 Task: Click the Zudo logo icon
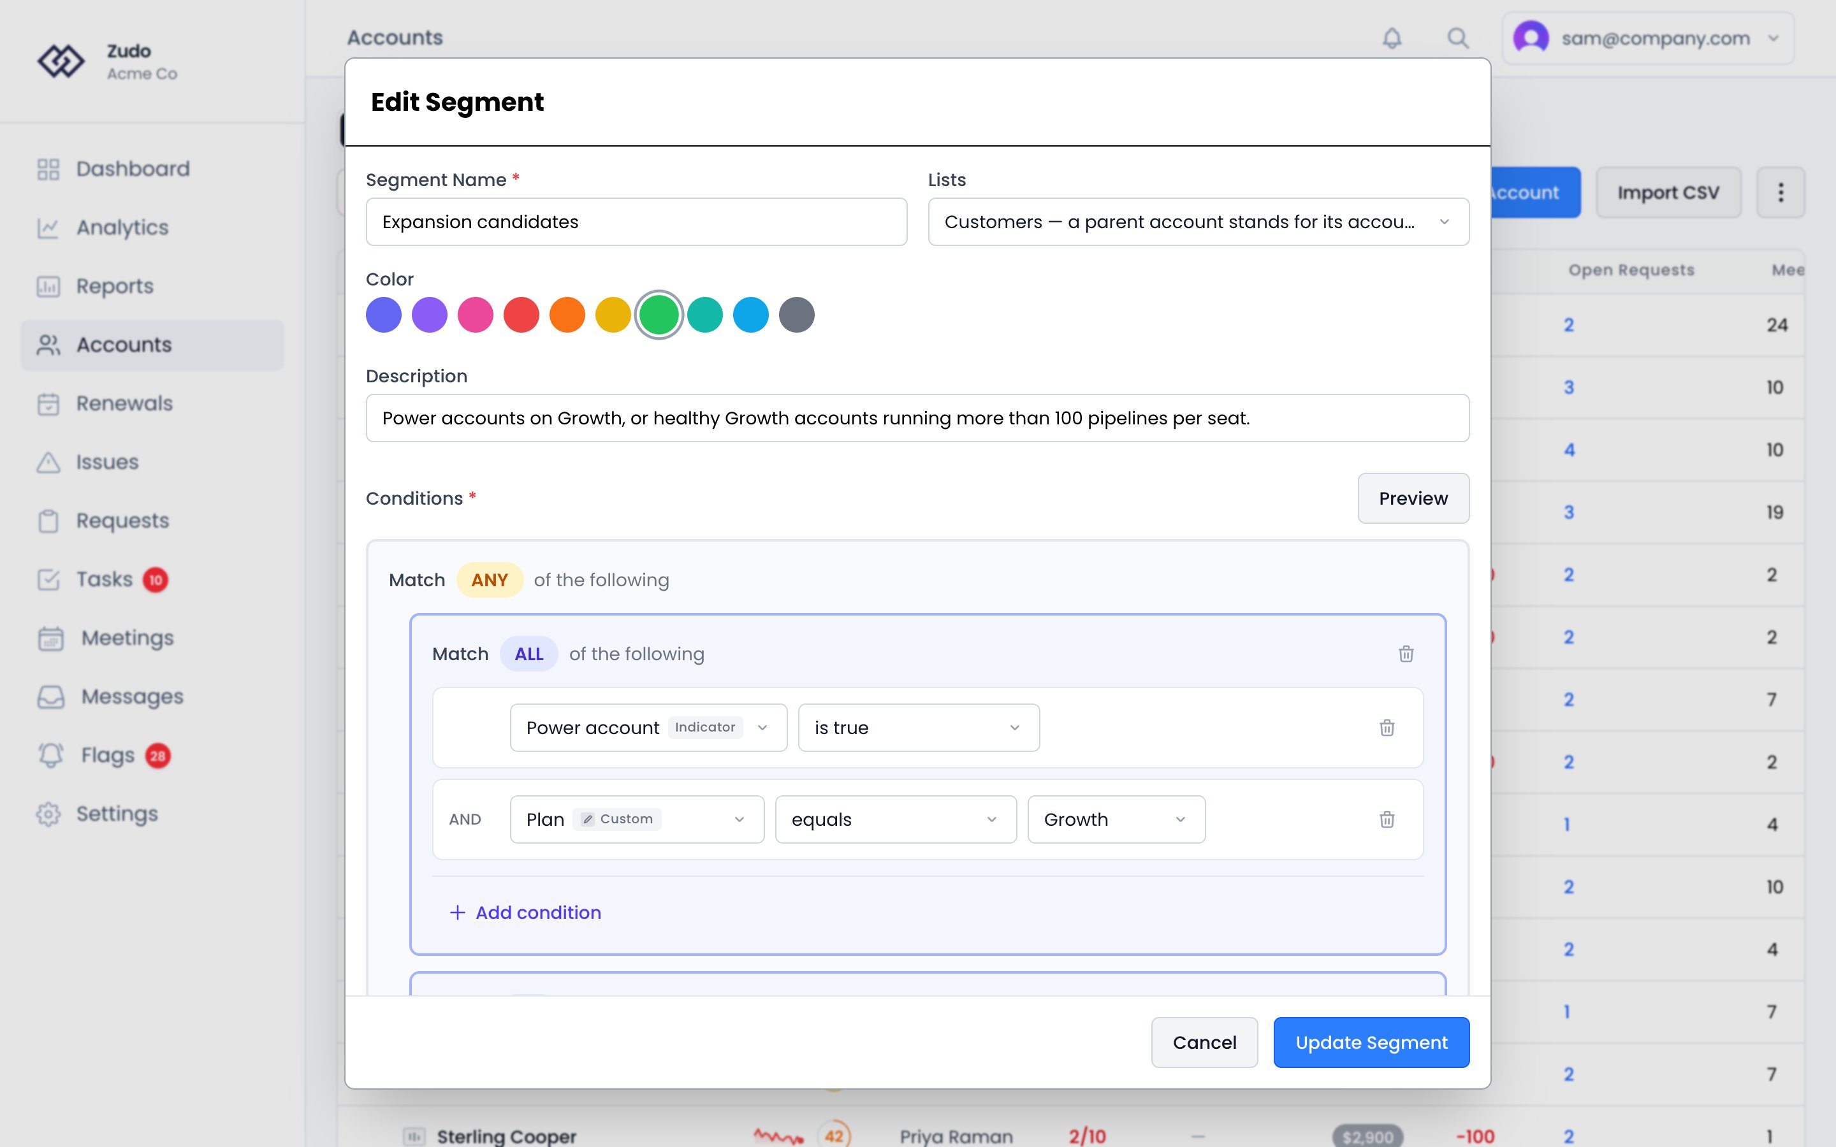point(61,61)
